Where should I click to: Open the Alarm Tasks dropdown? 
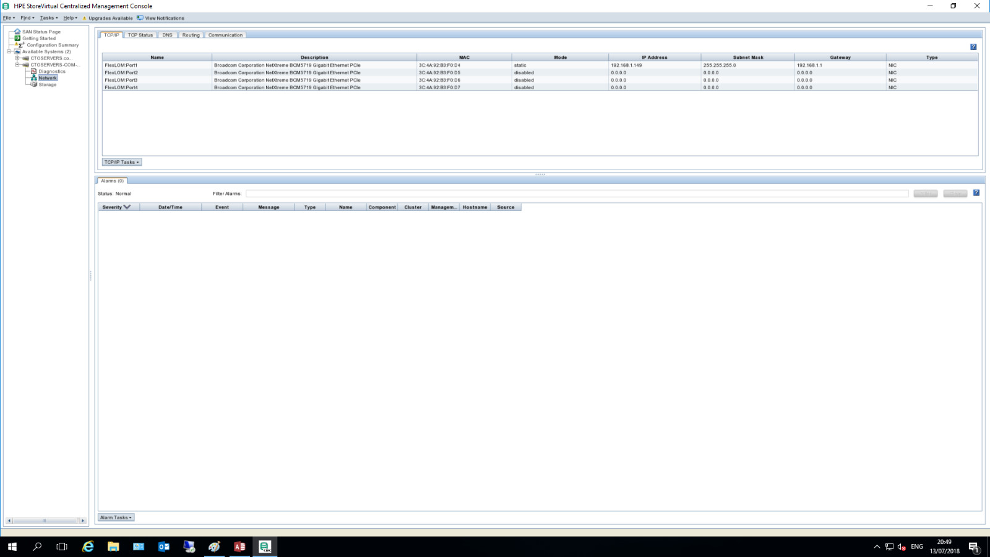click(x=116, y=517)
